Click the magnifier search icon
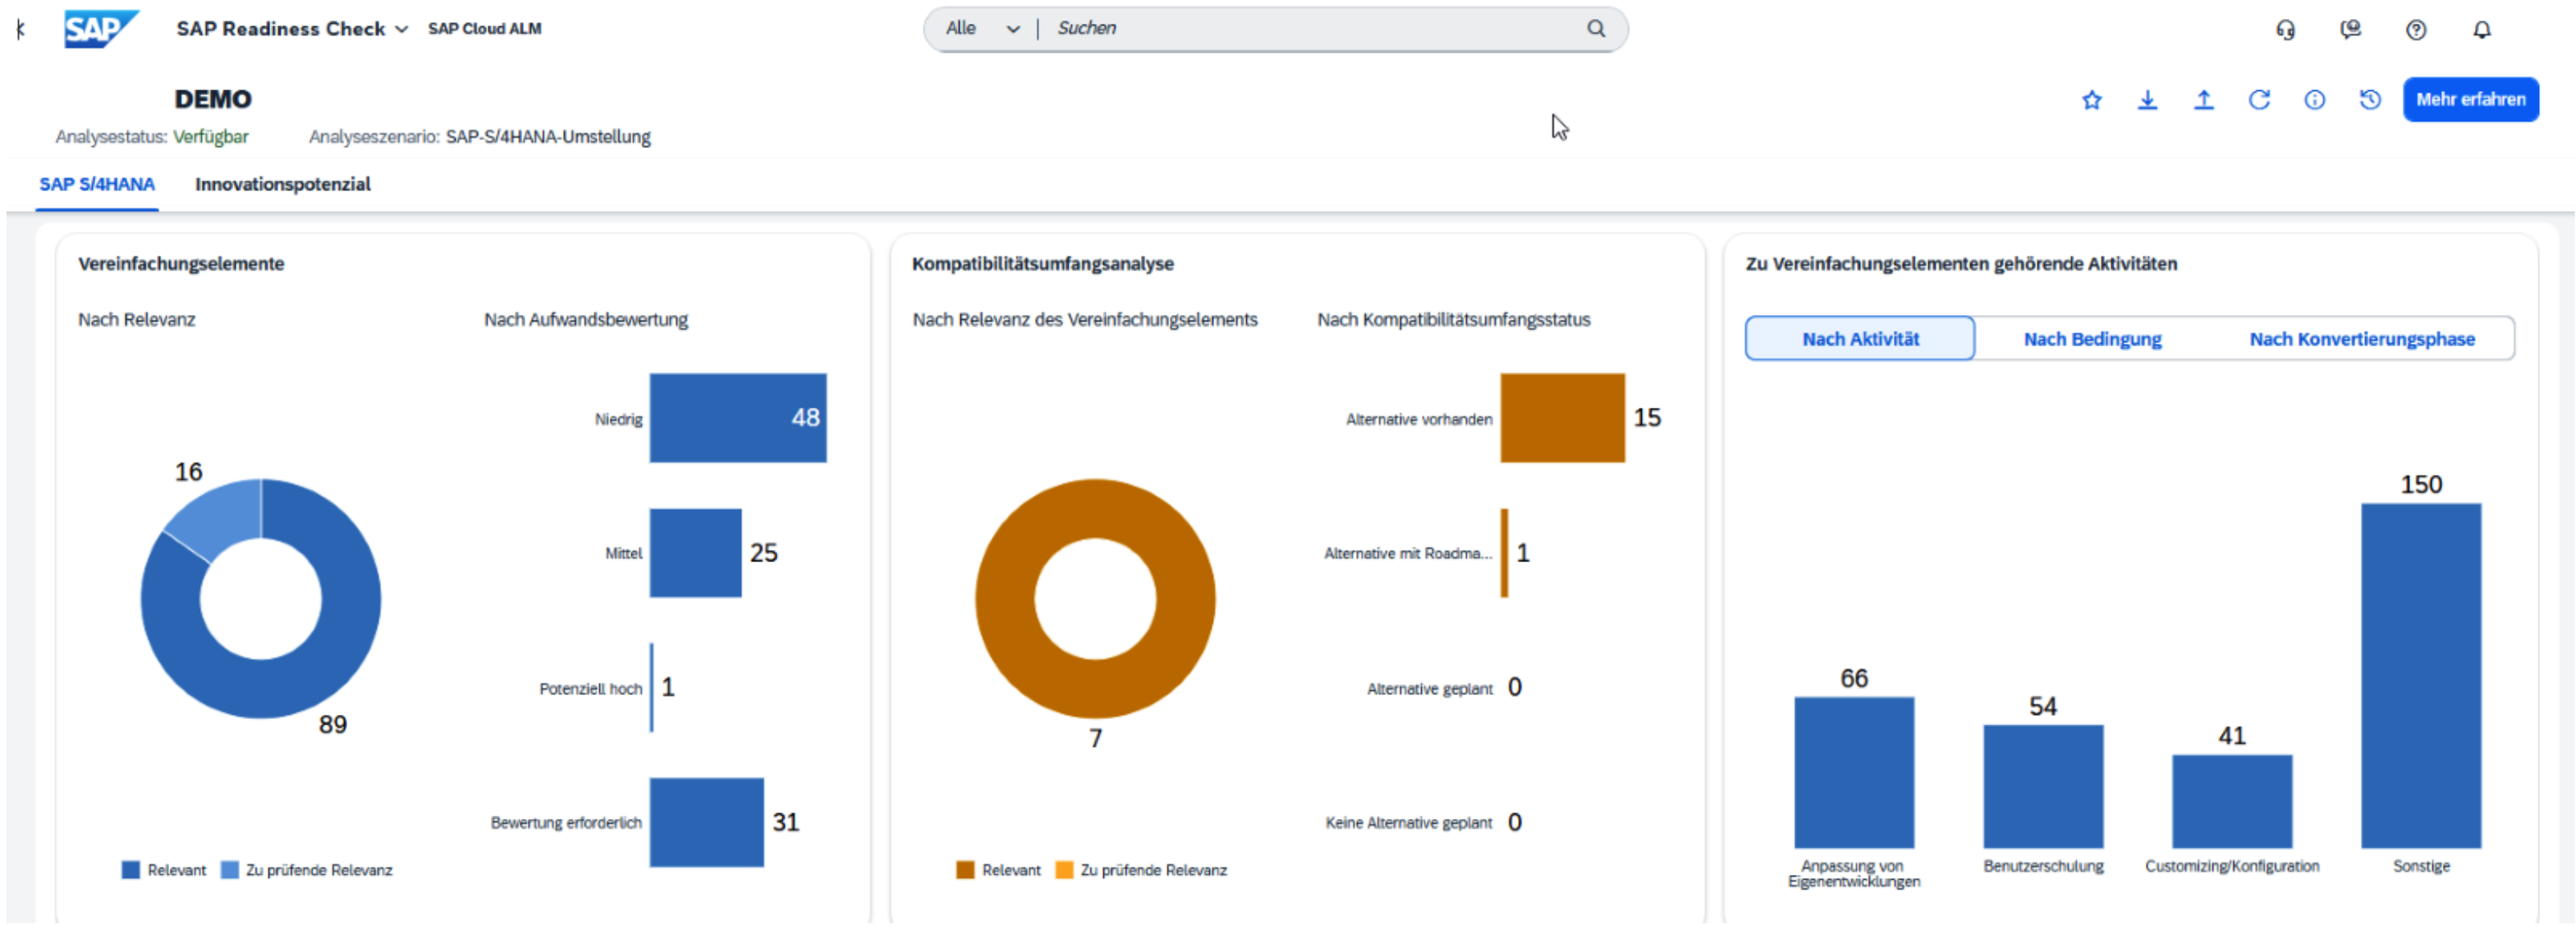2576x929 pixels. [x=1596, y=29]
